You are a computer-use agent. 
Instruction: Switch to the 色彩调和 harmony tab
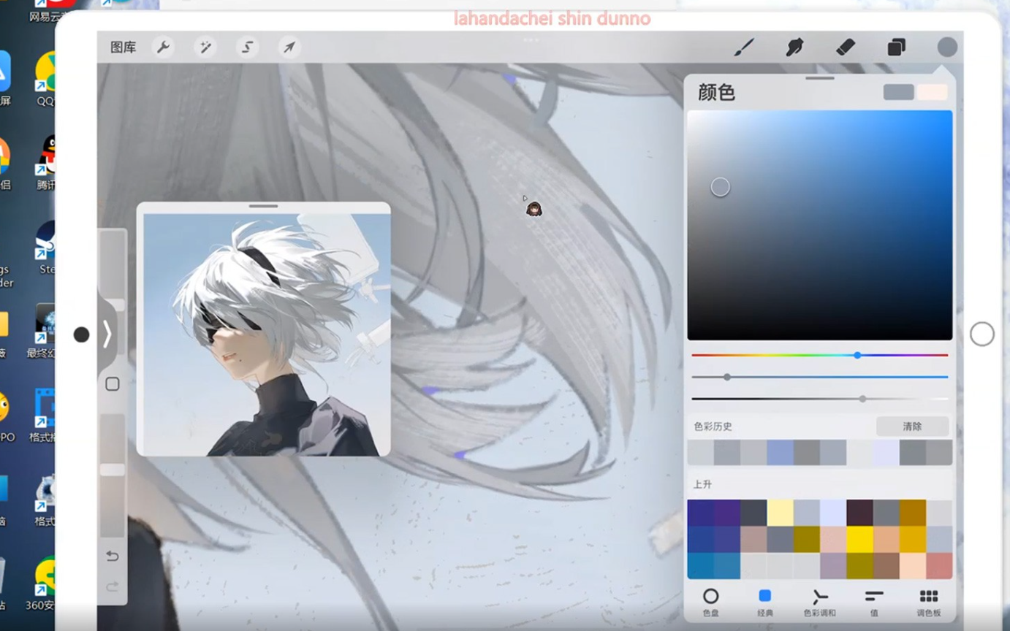pyautogui.click(x=819, y=603)
